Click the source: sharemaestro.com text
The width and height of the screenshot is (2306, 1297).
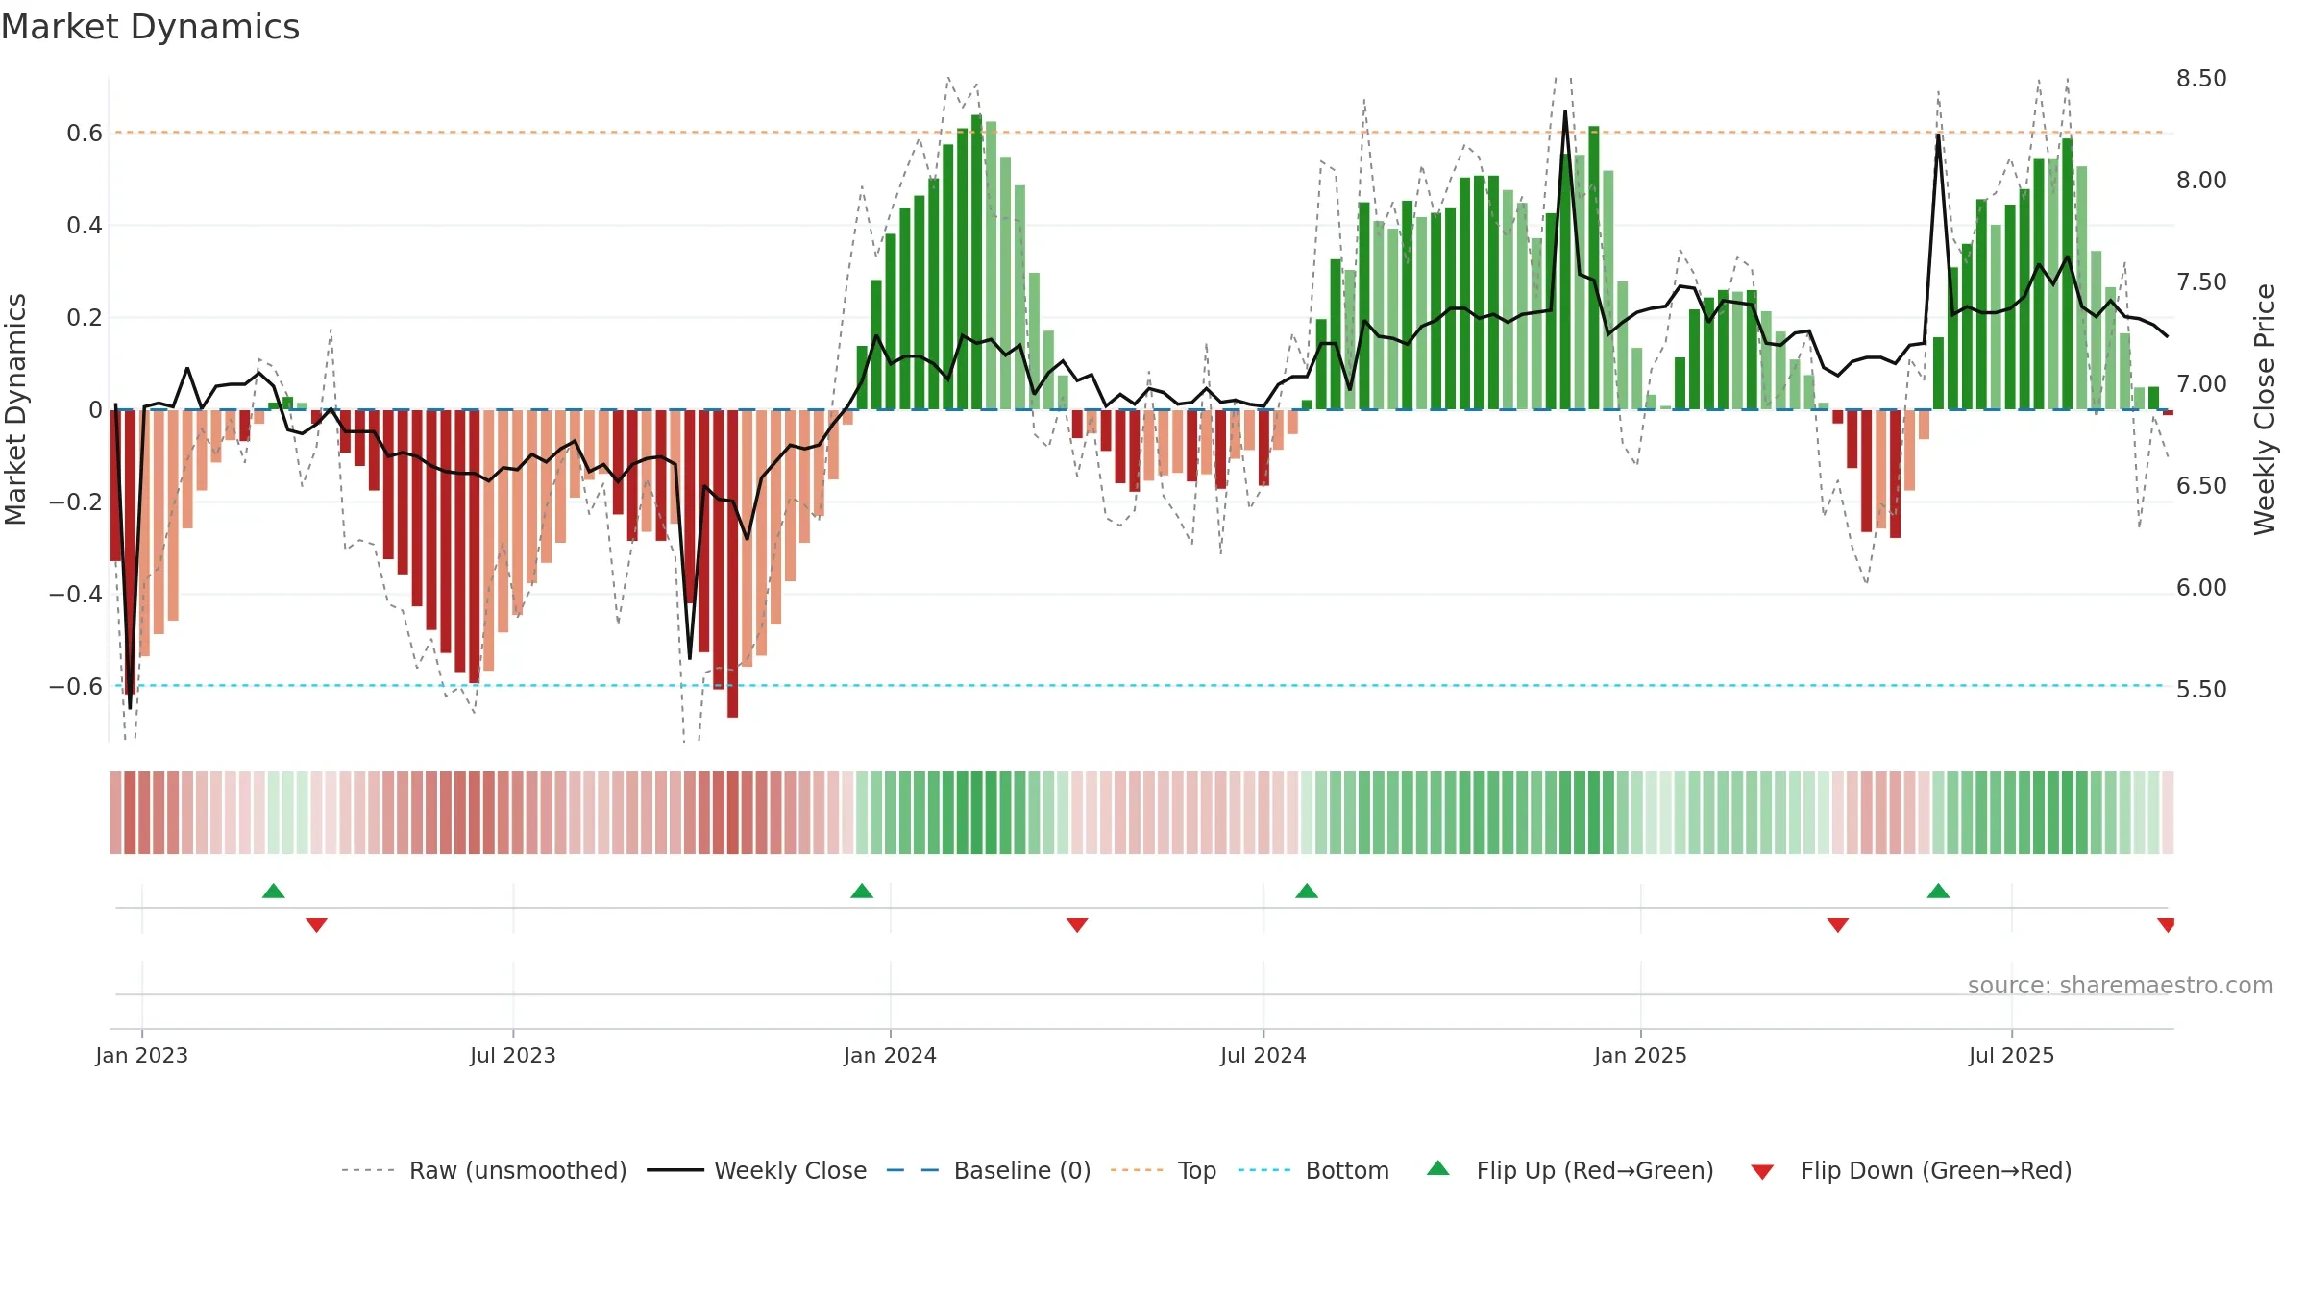pyautogui.click(x=2121, y=985)
